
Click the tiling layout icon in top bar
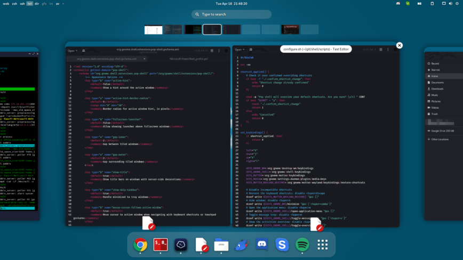click(419, 4)
